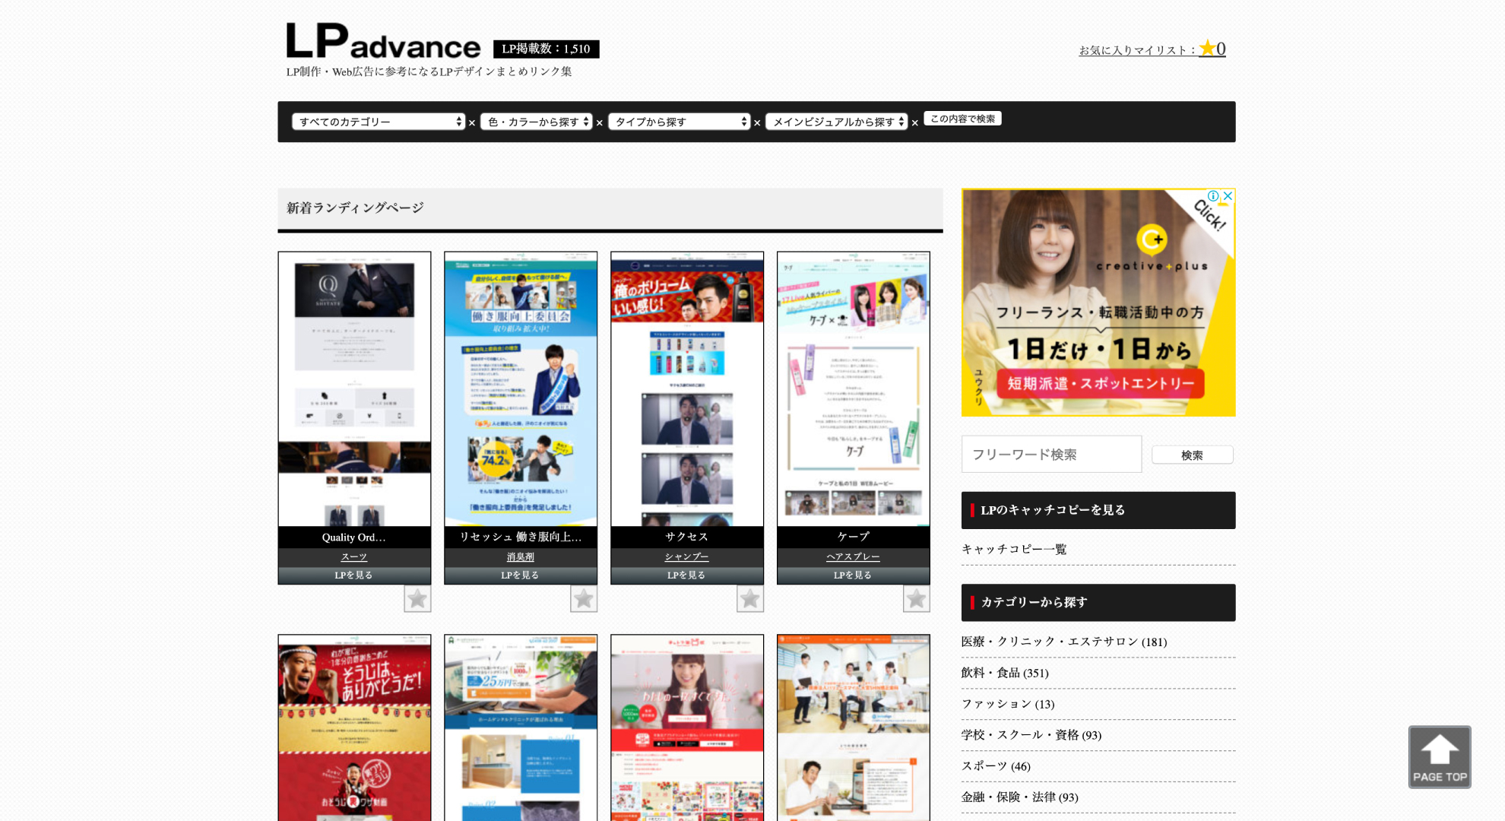Image resolution: width=1505 pixels, height=821 pixels.
Task: Favorite the Quality Order suit LP star
Action: [x=417, y=599]
